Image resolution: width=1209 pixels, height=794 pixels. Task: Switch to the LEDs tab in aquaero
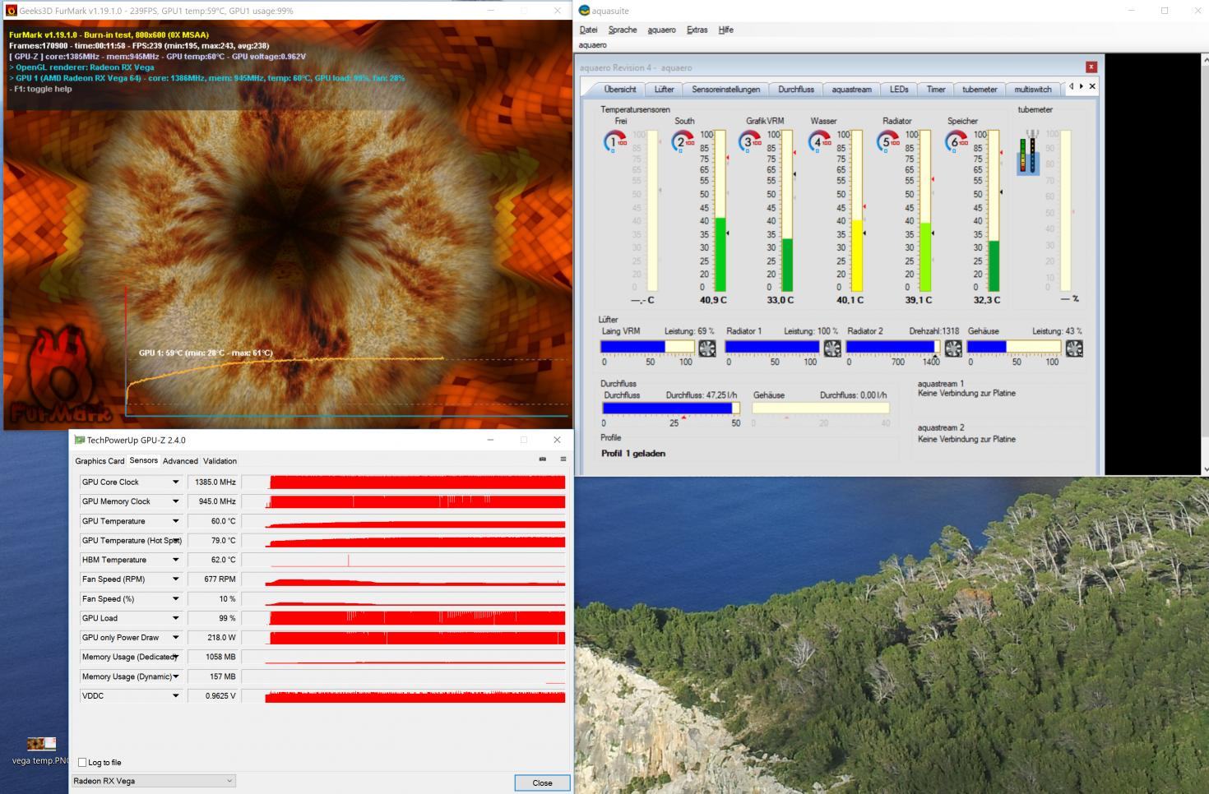[899, 89]
